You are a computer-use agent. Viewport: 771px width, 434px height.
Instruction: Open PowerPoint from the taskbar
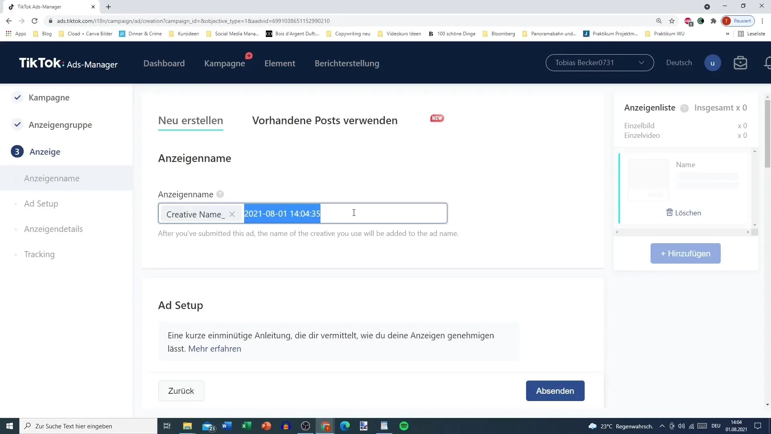click(266, 426)
